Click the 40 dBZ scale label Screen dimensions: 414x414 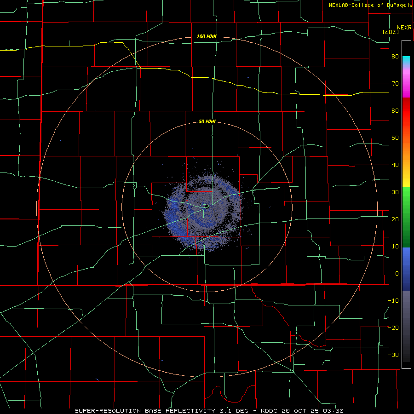point(395,165)
